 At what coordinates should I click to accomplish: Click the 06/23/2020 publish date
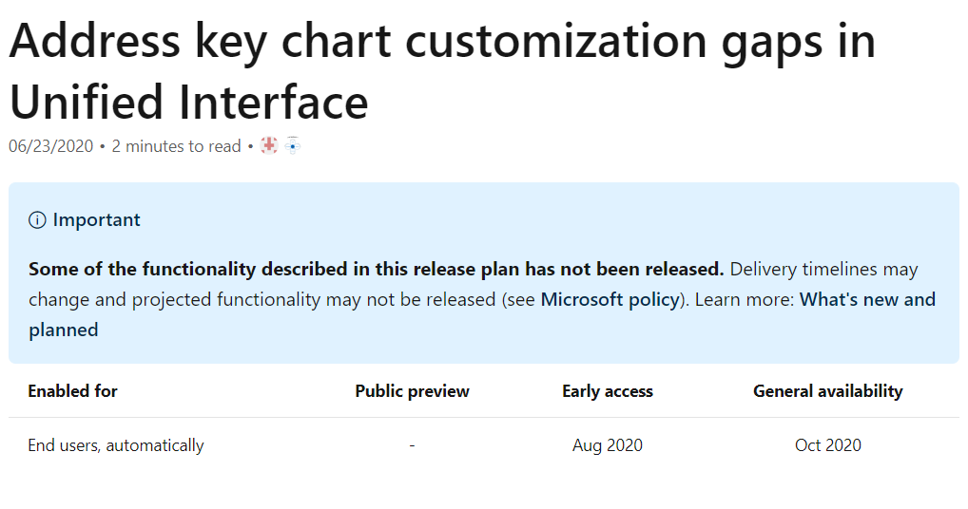[50, 146]
